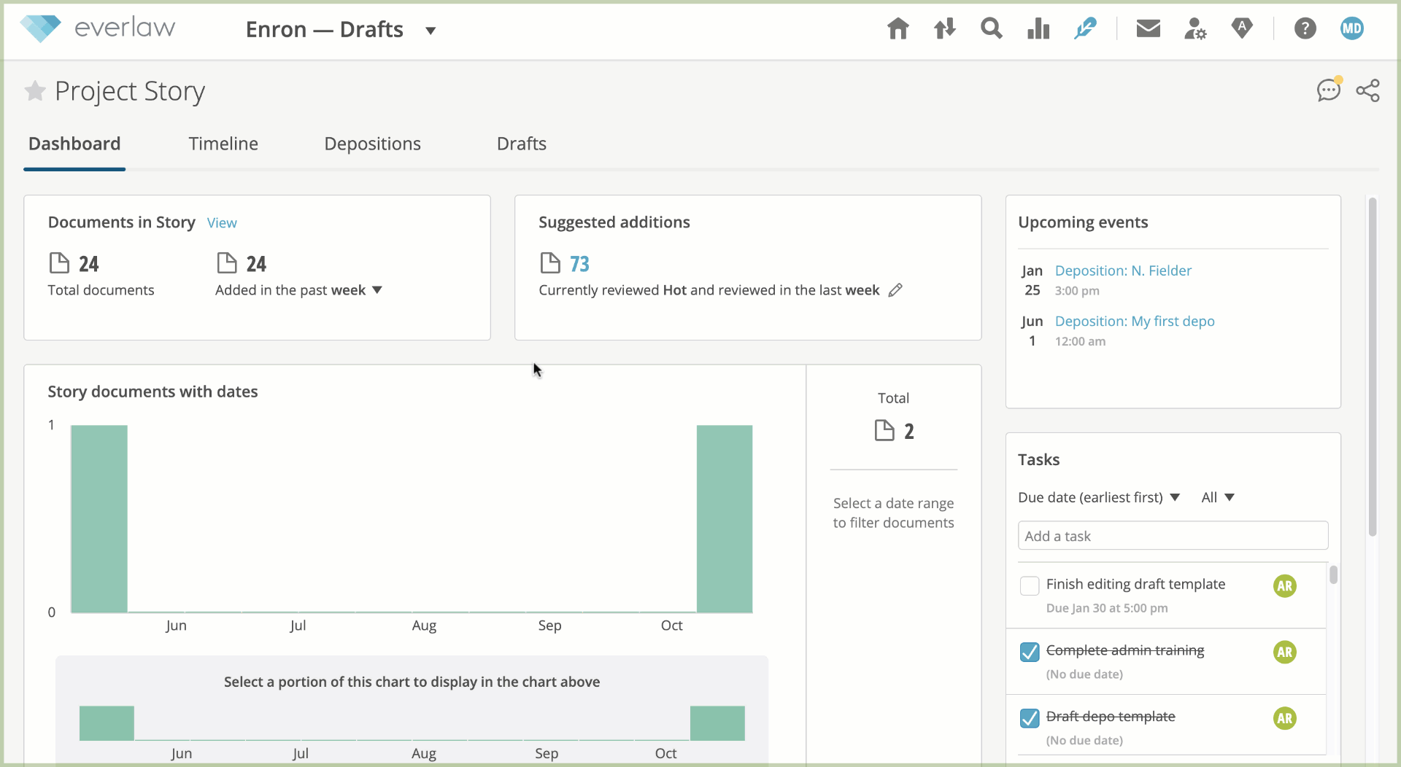Click AR avatar on Draft depo template task

[1285, 718]
